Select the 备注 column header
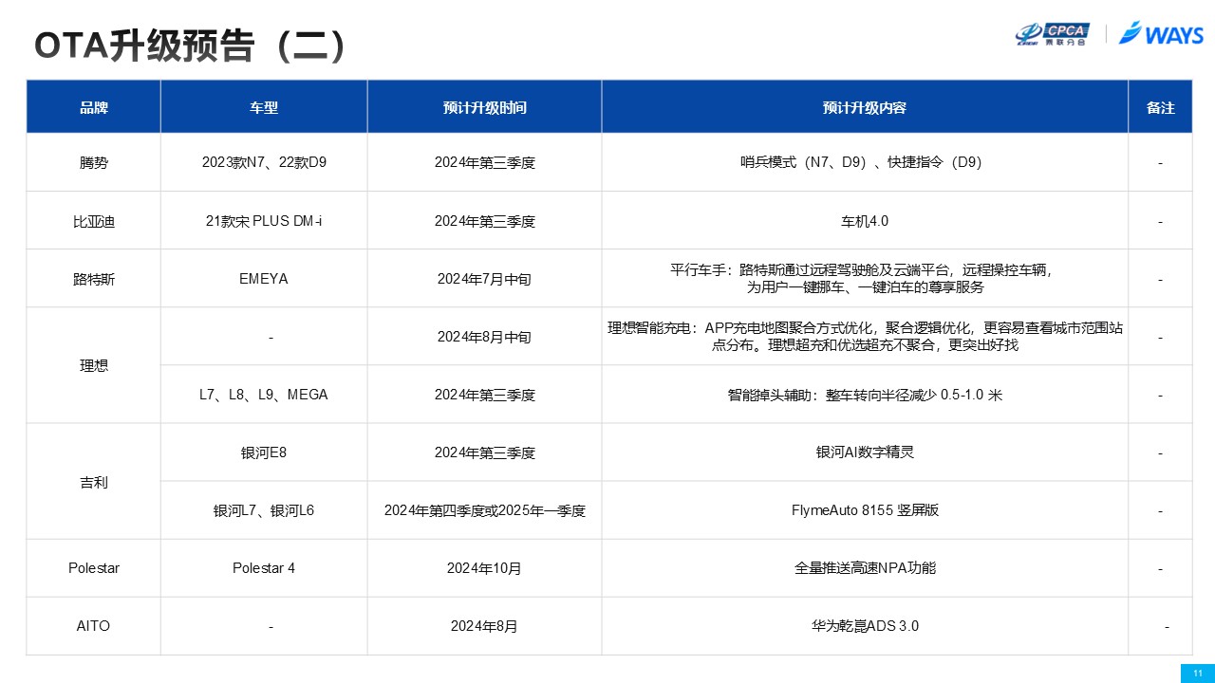This screenshot has height=683, width=1215. coord(1160,107)
